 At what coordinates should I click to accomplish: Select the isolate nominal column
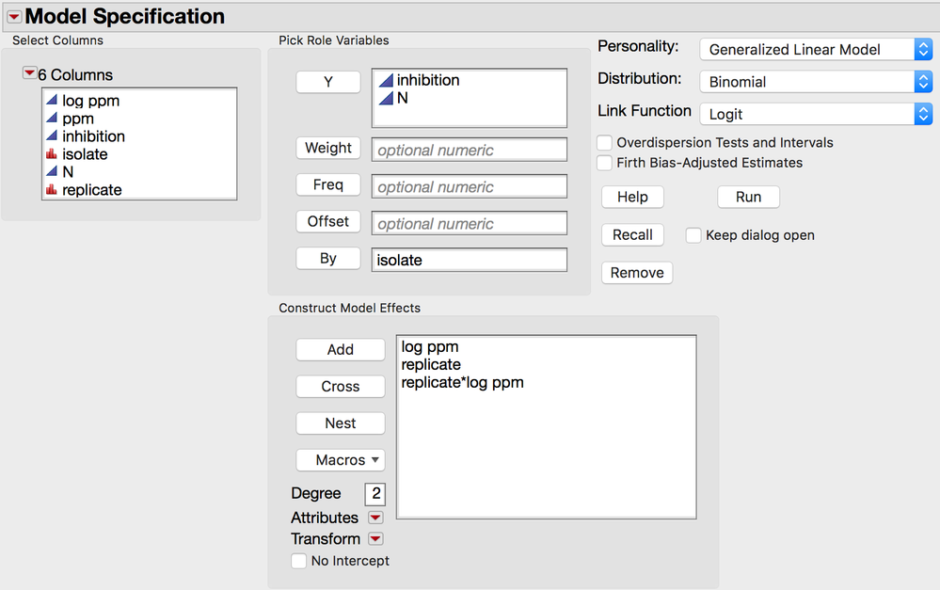click(x=85, y=154)
